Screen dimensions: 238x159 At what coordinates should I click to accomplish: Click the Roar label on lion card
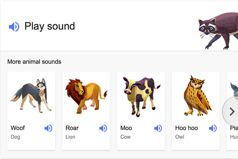pyautogui.click(x=72, y=128)
